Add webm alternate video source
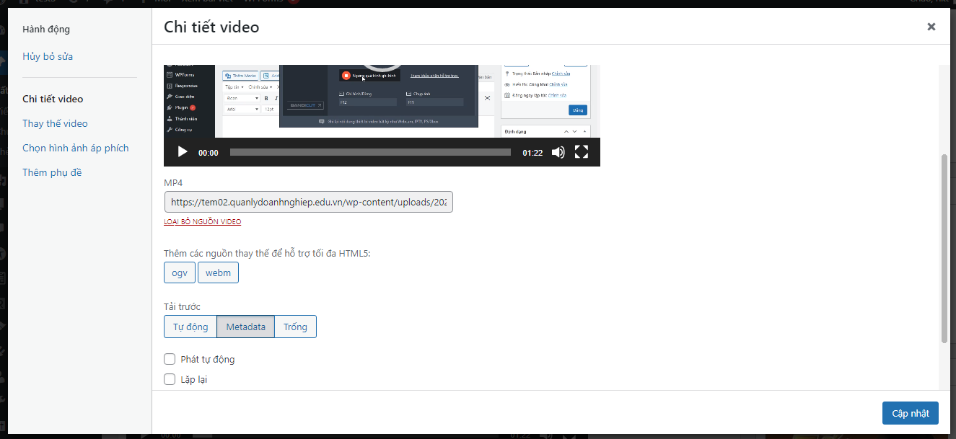 click(218, 273)
